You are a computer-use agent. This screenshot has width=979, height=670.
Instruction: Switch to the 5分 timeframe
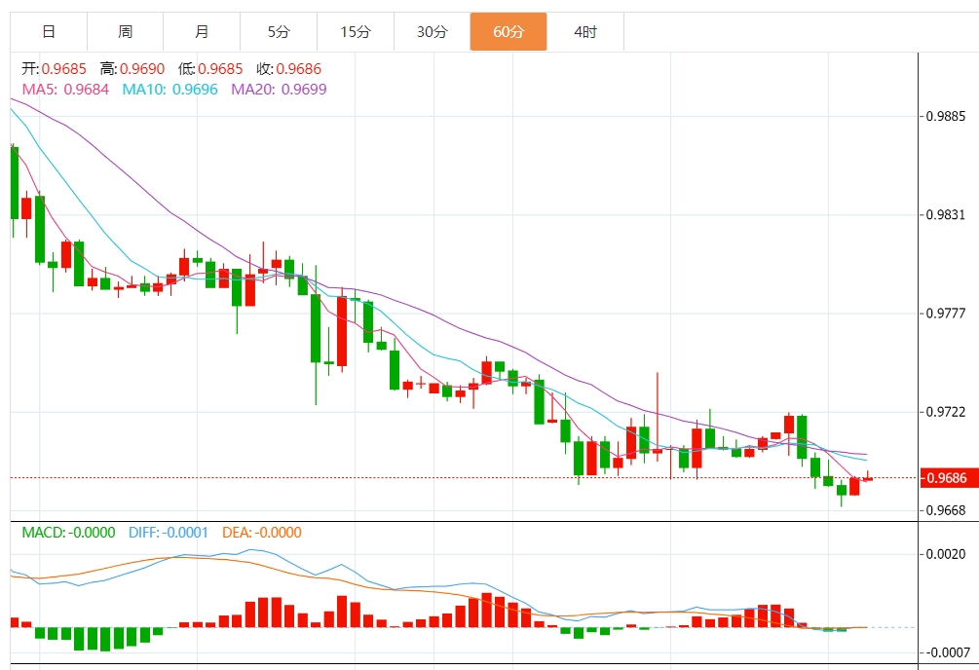(x=279, y=32)
